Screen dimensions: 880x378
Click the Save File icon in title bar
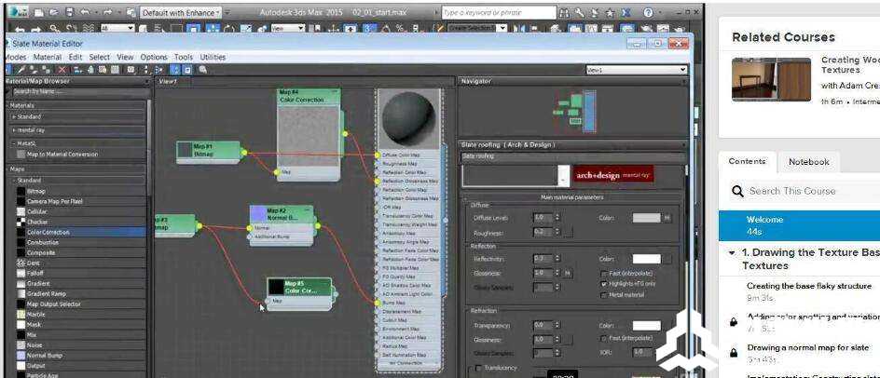(x=68, y=12)
